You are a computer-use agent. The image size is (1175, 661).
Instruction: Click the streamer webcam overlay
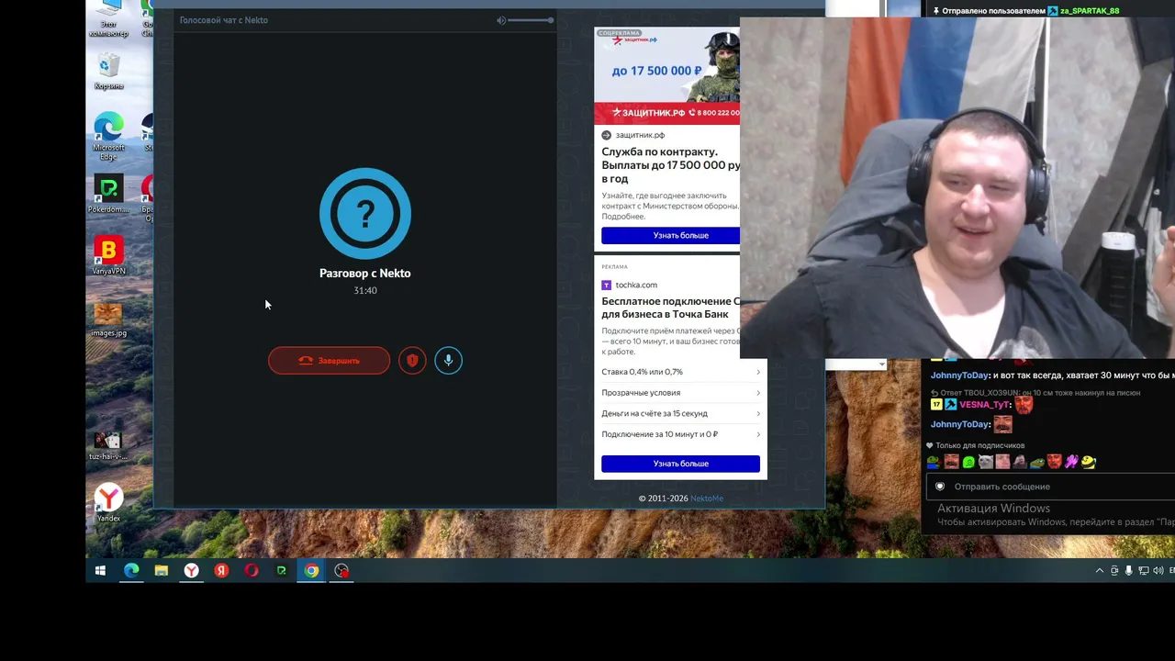tap(957, 188)
